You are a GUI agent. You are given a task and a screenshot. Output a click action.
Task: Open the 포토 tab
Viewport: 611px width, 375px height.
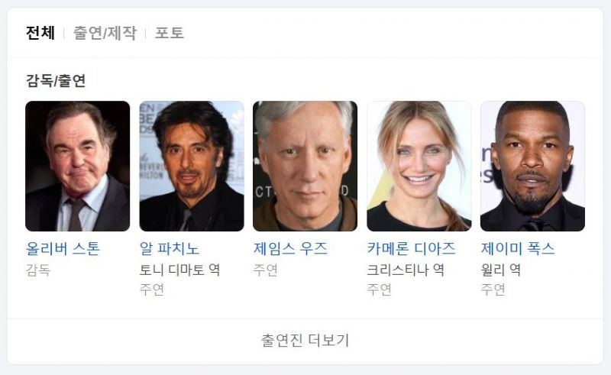click(x=169, y=33)
